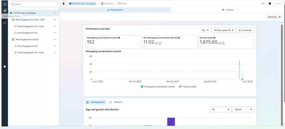Open the Maximum date range dropdown
This screenshot has width=285, height=129.
(x=274, y=17)
